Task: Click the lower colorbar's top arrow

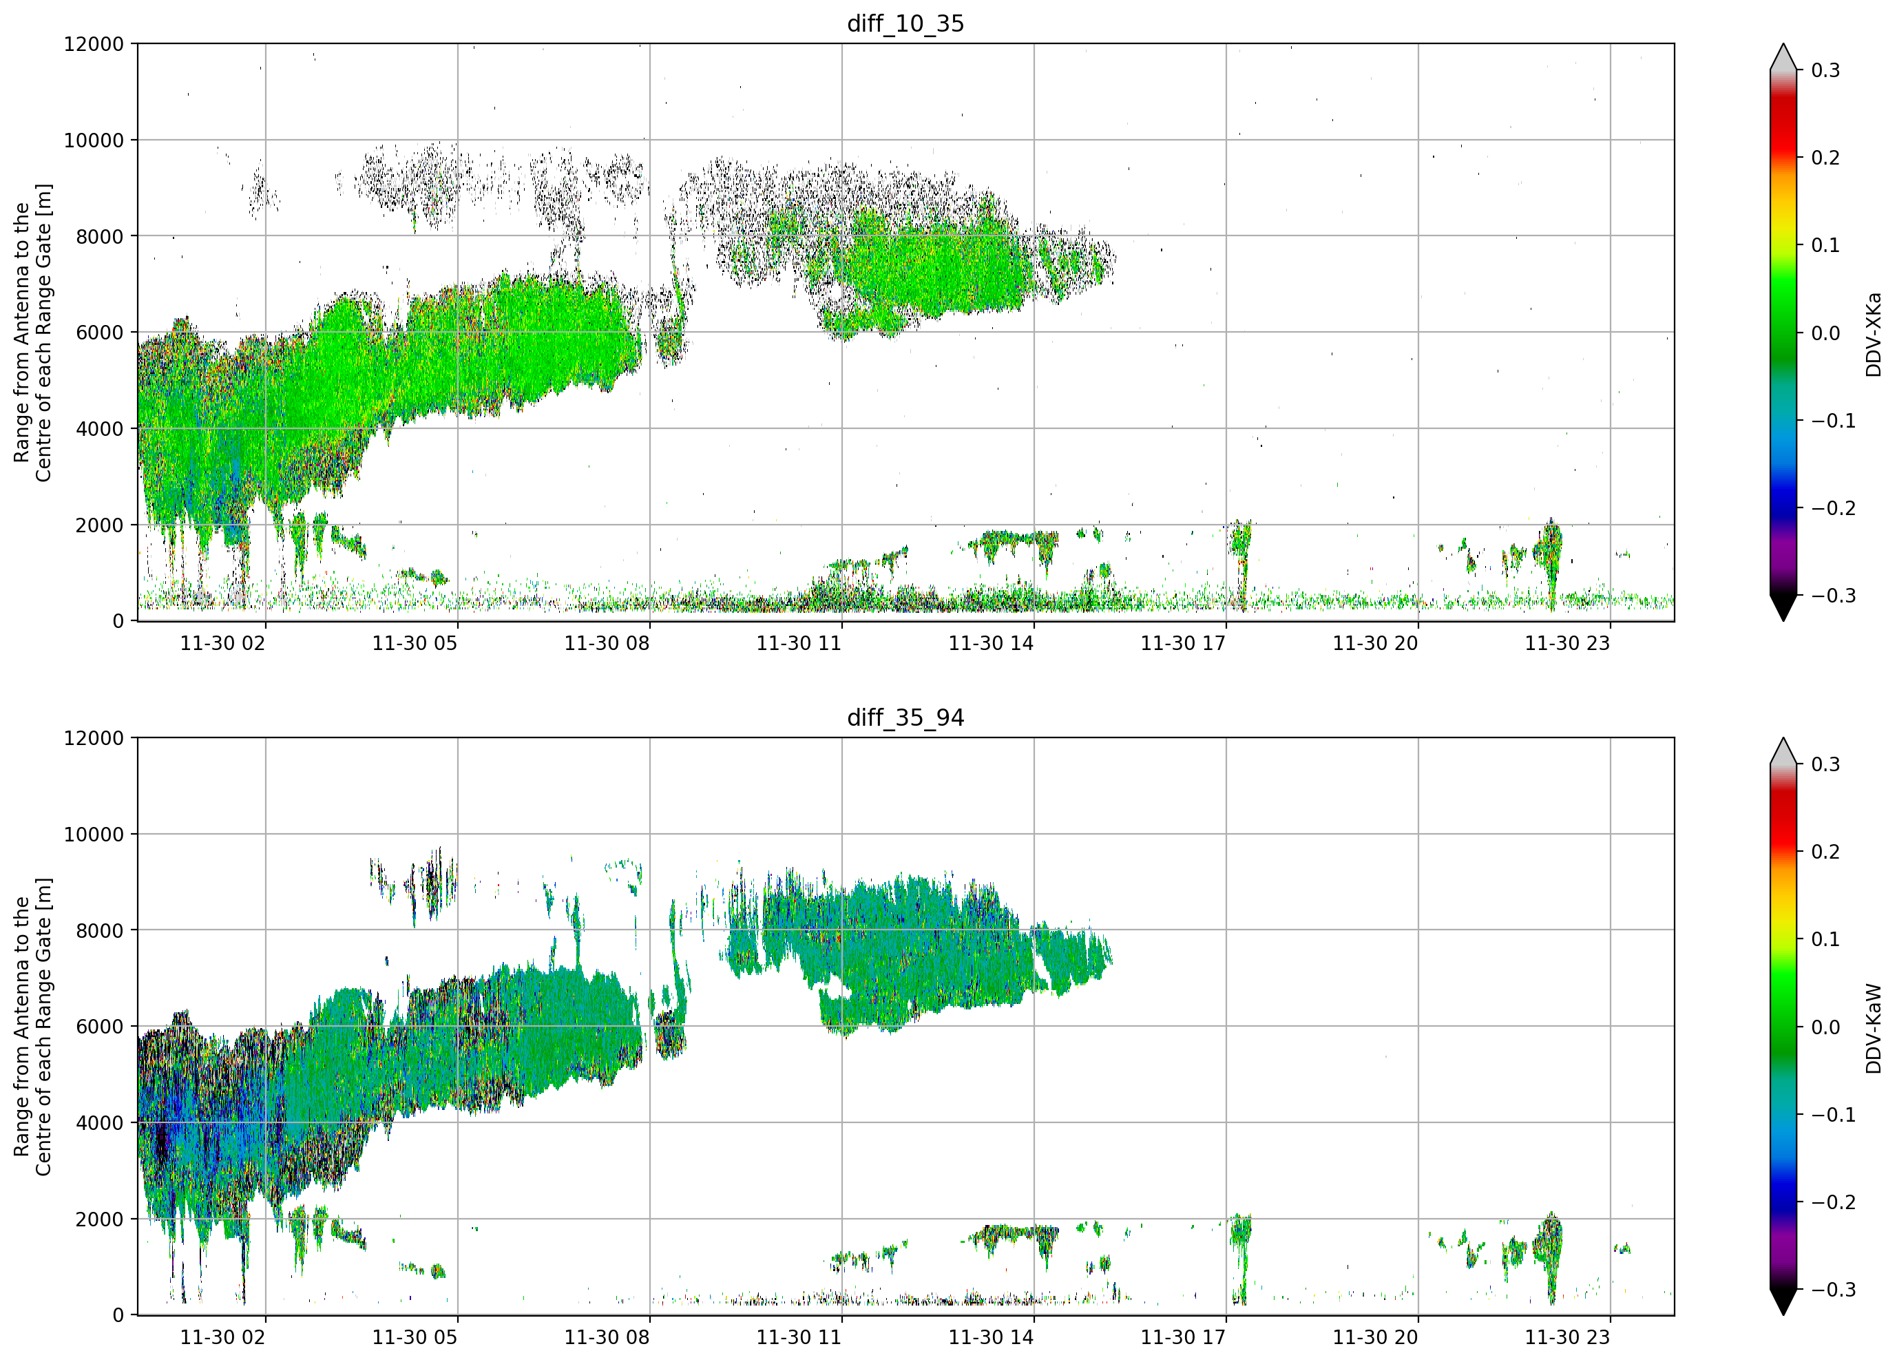Action: pos(1783,751)
